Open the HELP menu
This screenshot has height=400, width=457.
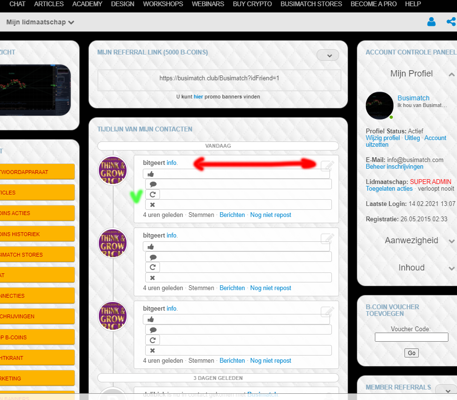[x=413, y=4]
